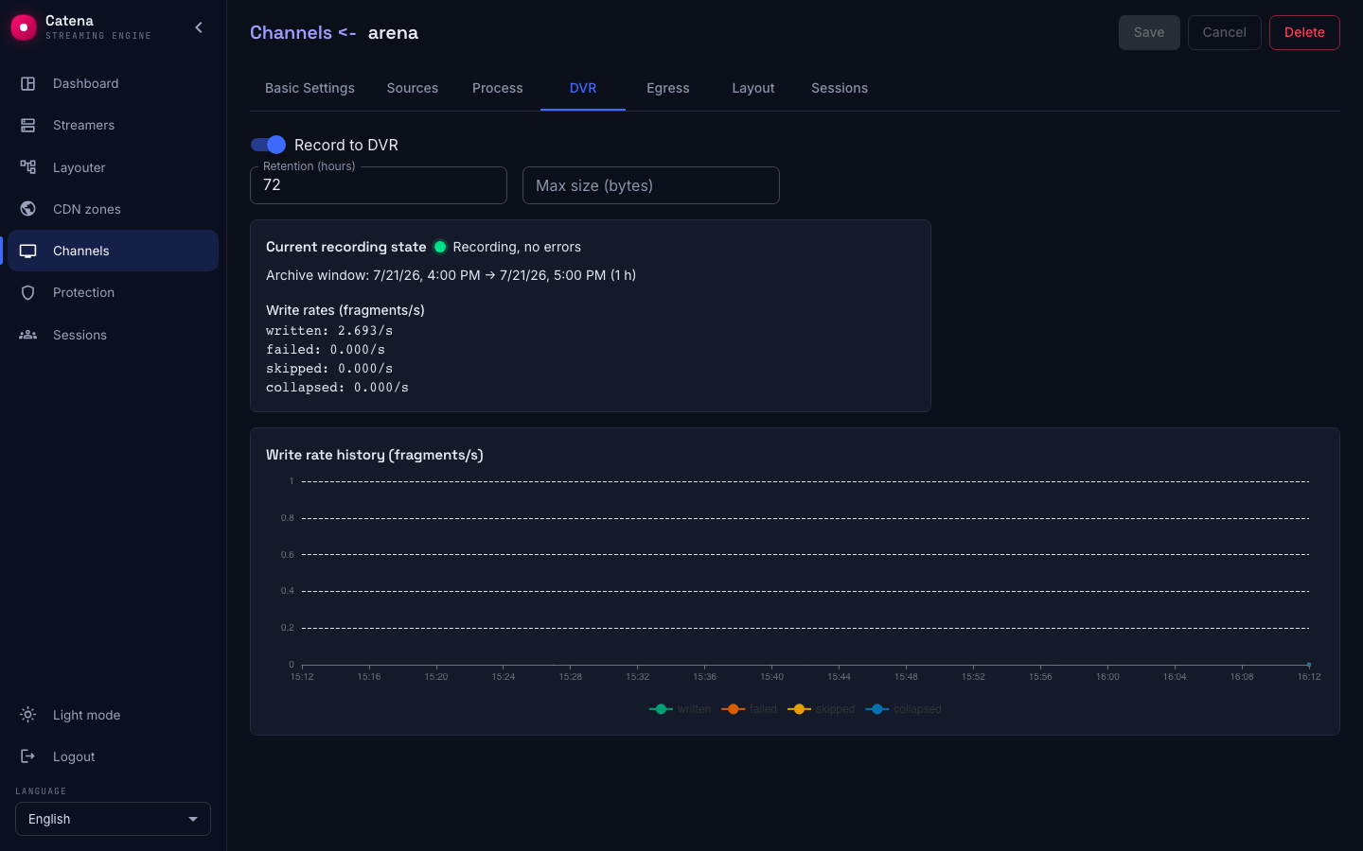
Task: Click the Catena logo icon
Action: [x=24, y=27]
